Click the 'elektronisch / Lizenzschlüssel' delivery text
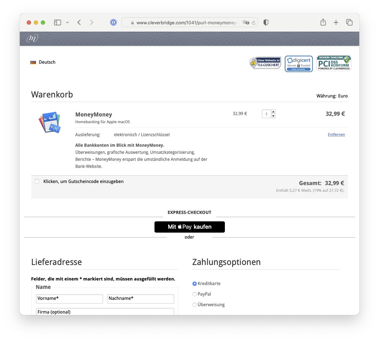 point(142,135)
